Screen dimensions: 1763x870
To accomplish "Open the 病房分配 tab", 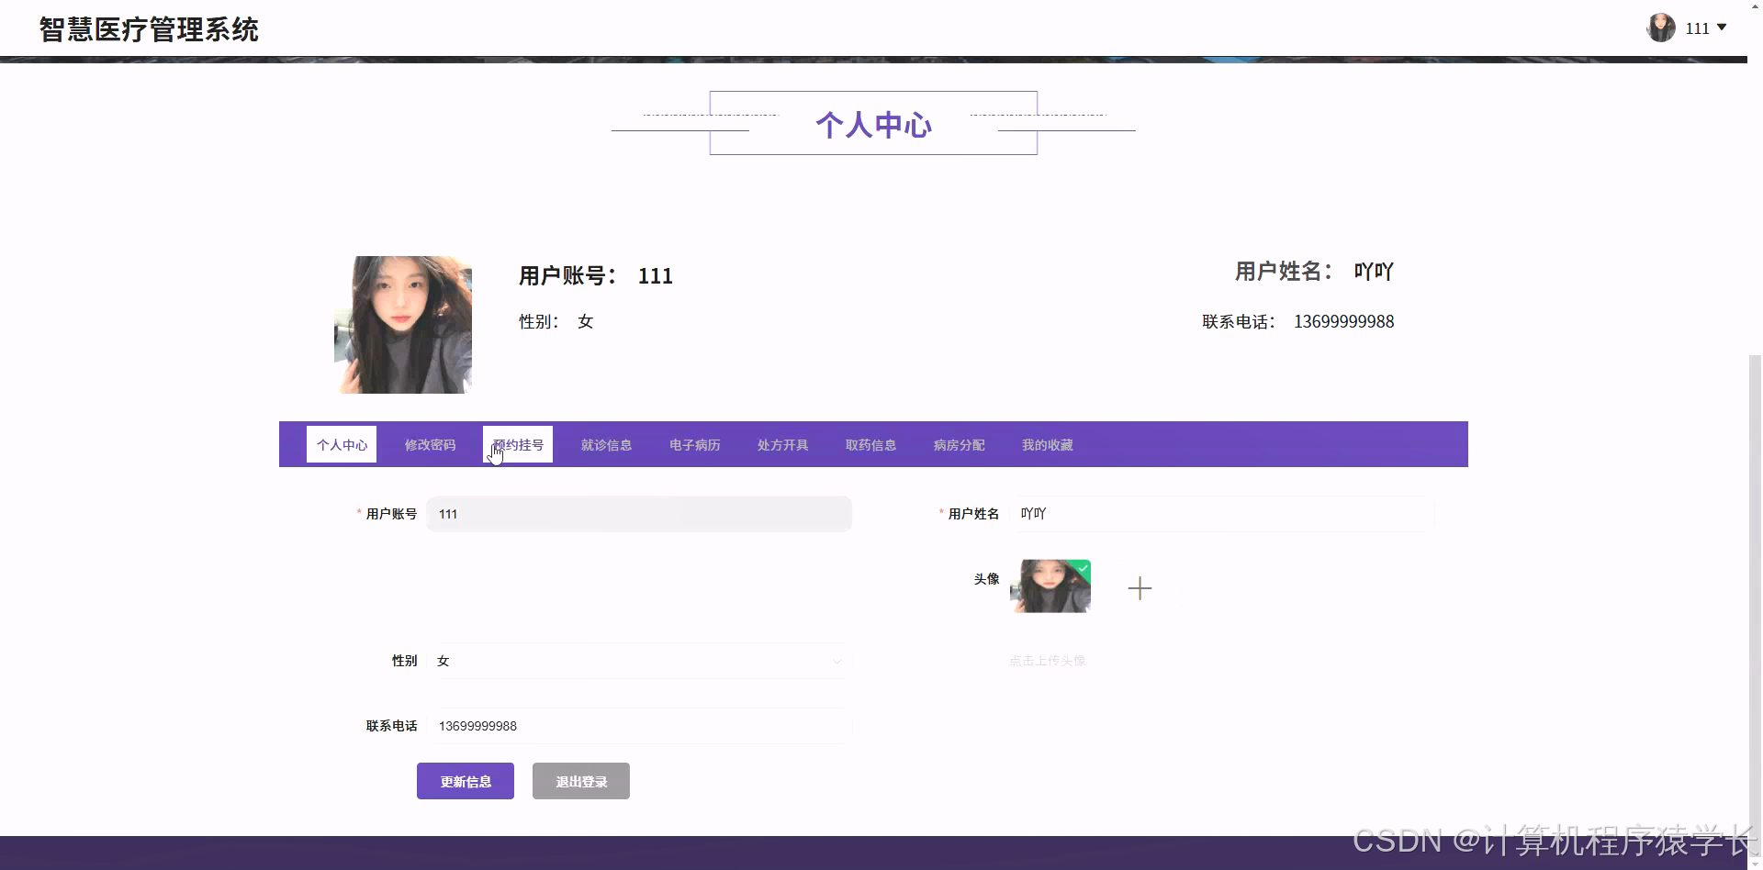I will click(959, 444).
